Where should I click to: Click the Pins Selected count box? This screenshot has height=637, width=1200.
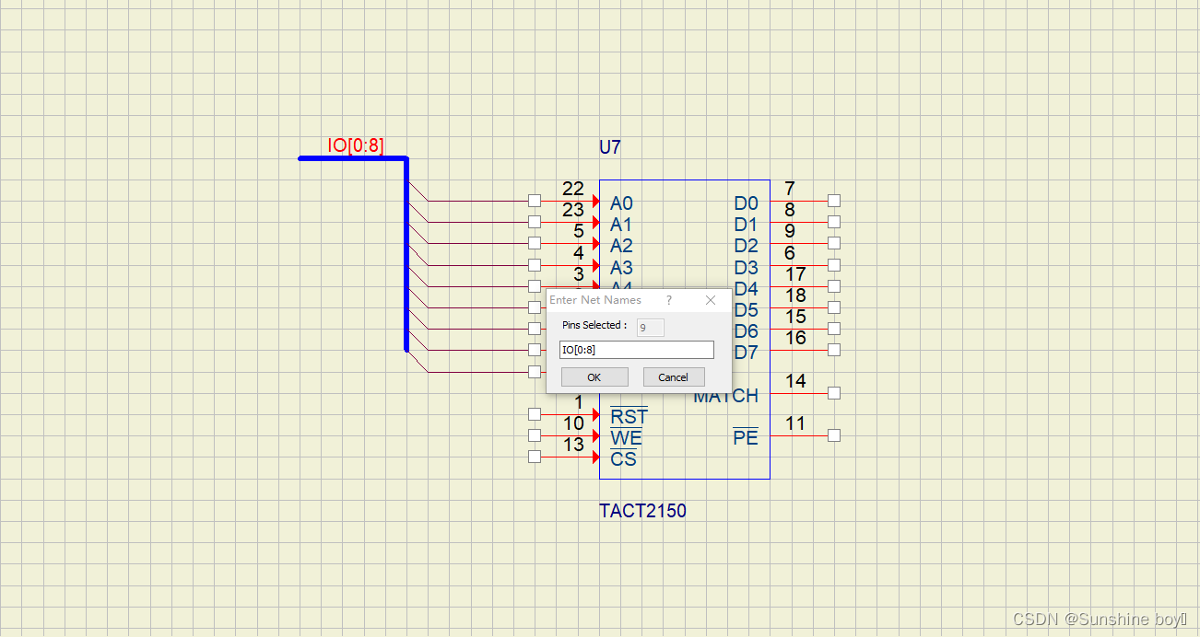[x=650, y=327]
